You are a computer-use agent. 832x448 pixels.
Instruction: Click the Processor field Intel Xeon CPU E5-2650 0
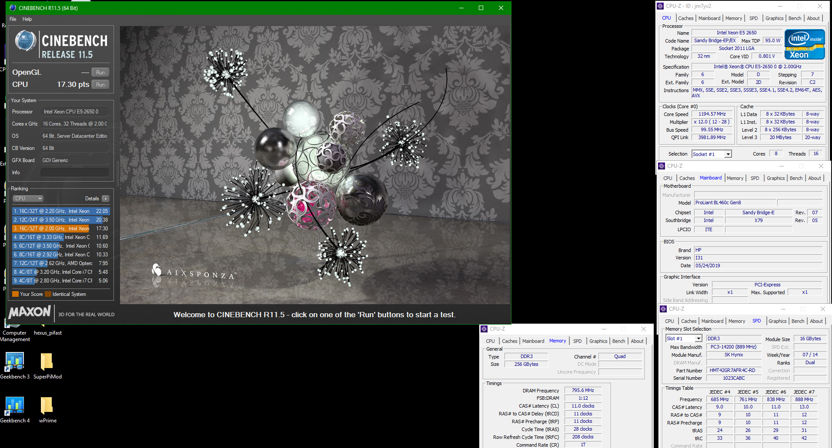(x=75, y=112)
